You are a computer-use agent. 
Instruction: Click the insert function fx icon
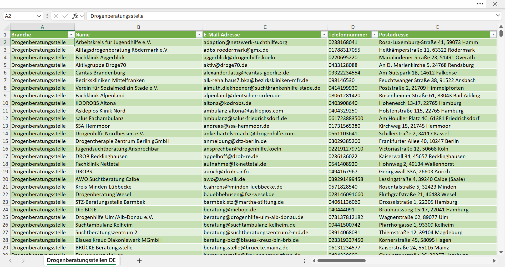click(x=75, y=16)
